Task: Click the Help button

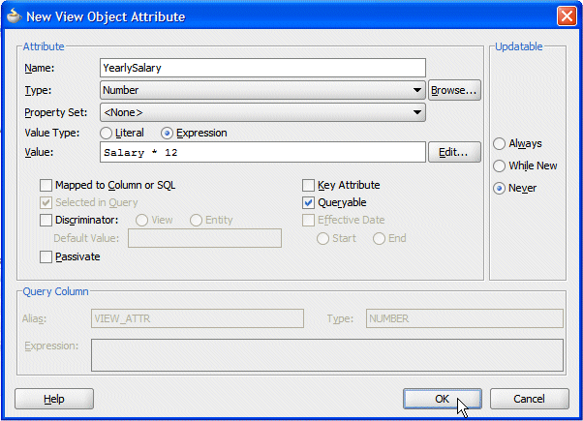Action: pos(54,399)
